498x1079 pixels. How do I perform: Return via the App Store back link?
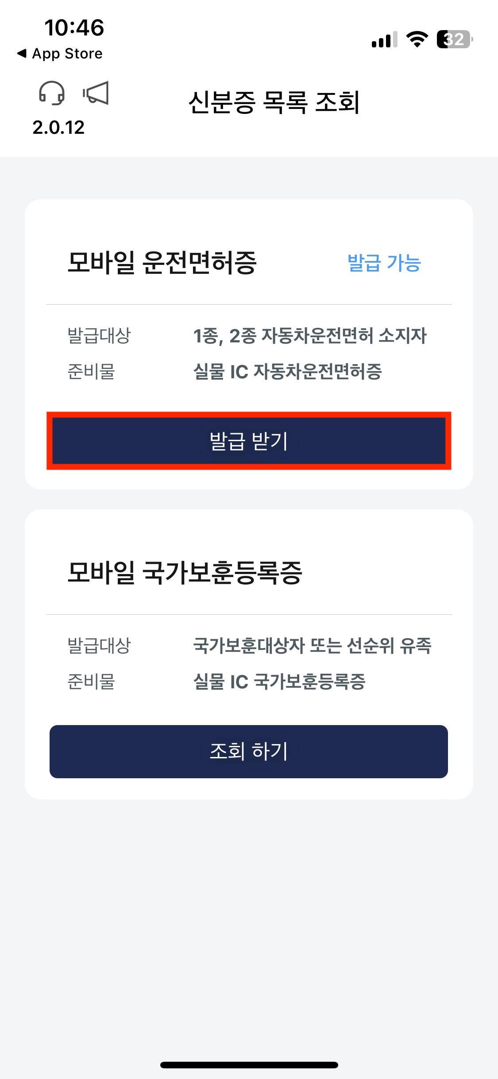[60, 53]
